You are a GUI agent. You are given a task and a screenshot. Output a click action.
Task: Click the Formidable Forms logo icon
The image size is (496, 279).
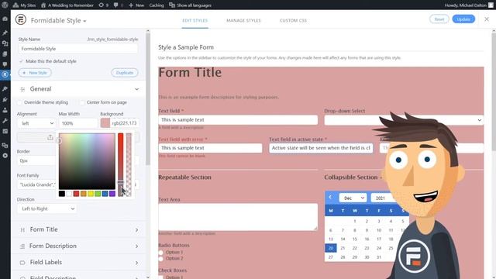click(21, 19)
